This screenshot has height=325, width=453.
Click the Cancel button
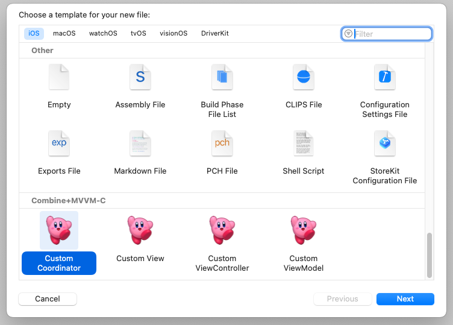coord(48,298)
